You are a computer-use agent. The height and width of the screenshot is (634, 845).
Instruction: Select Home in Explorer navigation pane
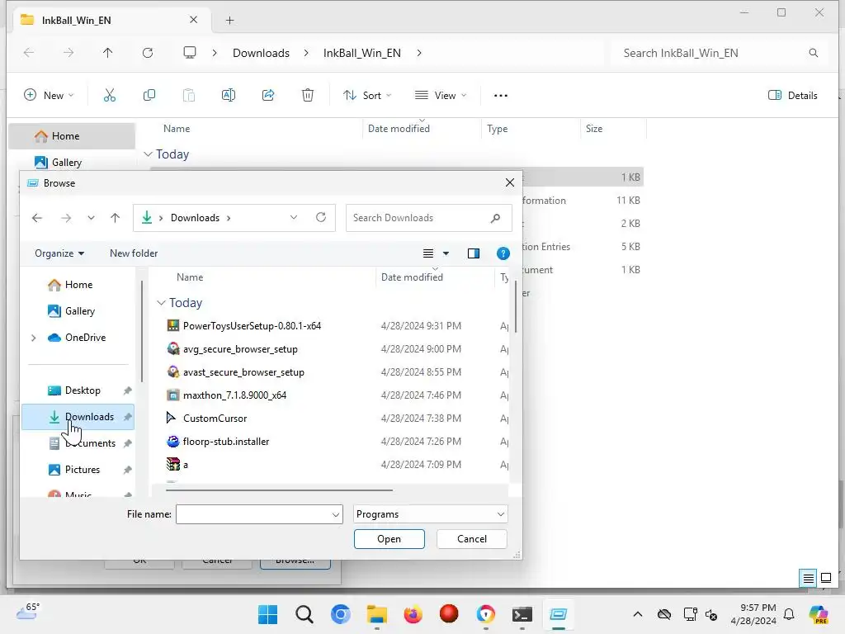pos(72,136)
